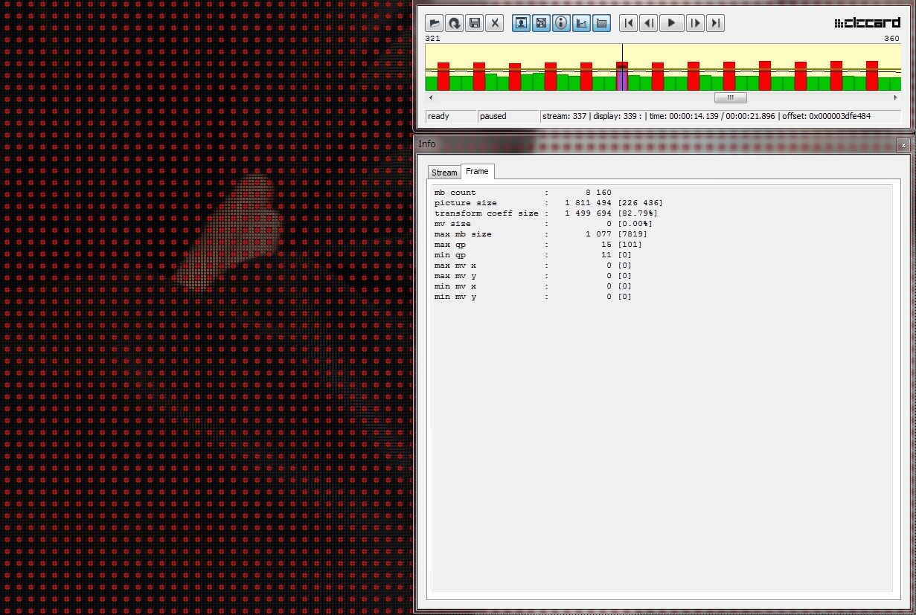The image size is (916, 615).
Task: Toggle the Info panel button
Action: (562, 23)
